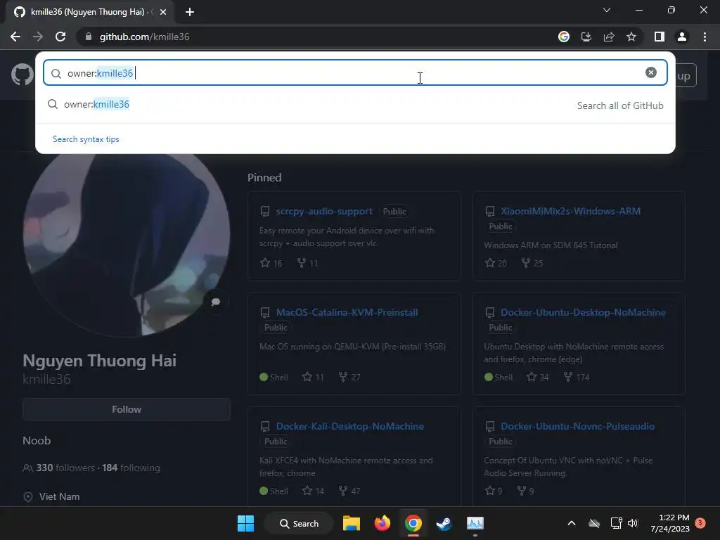Image resolution: width=720 pixels, height=540 pixels.
Task: Open Windows Start menu
Action: 245,523
